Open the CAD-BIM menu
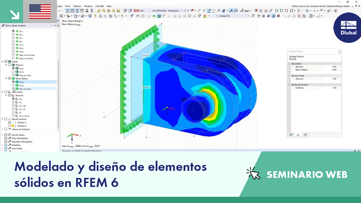361x203 pixels. point(100,6)
